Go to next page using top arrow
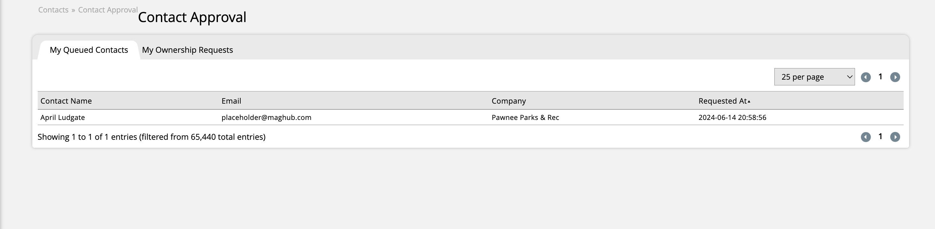This screenshot has height=229, width=935. pos(895,77)
